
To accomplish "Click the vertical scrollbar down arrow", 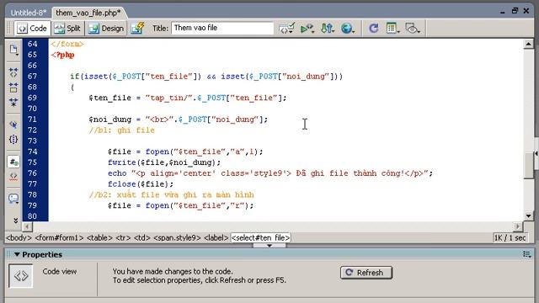I will pyautogui.click(x=528, y=216).
